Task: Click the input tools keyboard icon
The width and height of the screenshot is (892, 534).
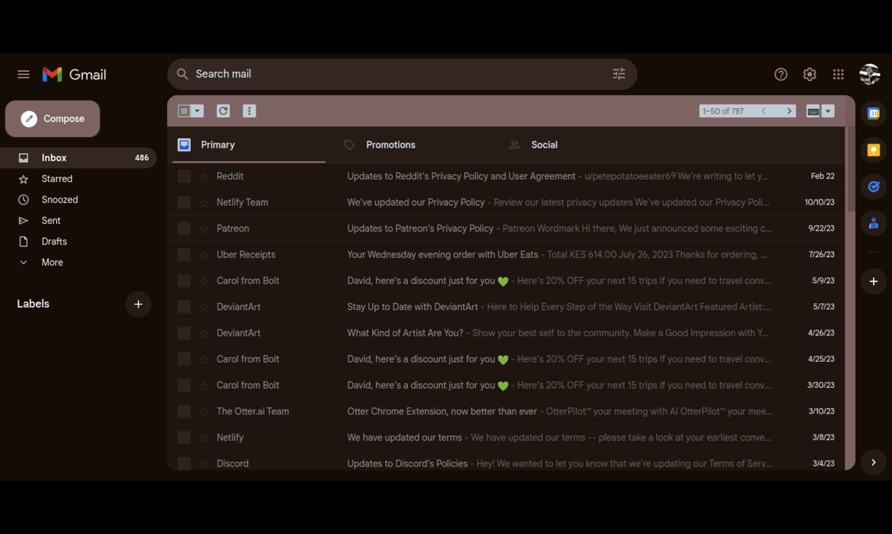Action: (813, 111)
